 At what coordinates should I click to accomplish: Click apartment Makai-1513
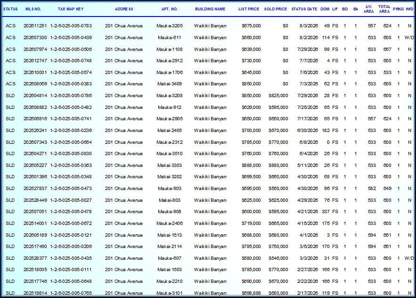[170, 235]
